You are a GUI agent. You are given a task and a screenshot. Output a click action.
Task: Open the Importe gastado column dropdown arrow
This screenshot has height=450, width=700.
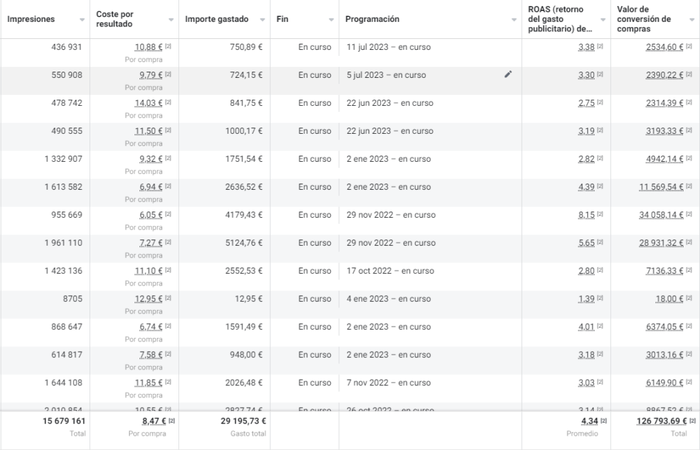262,20
